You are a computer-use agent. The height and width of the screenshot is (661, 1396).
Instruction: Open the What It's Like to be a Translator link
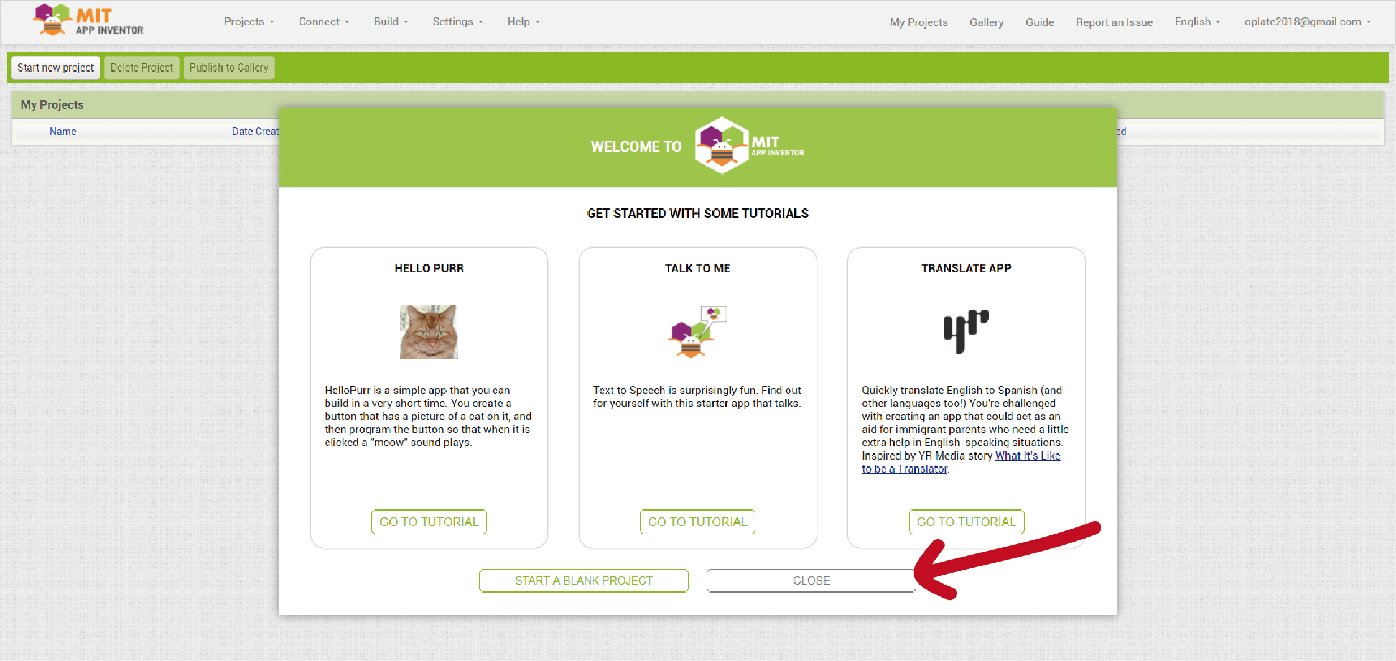click(x=962, y=463)
